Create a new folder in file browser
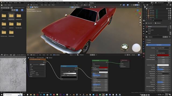 click(x=11, y=8)
